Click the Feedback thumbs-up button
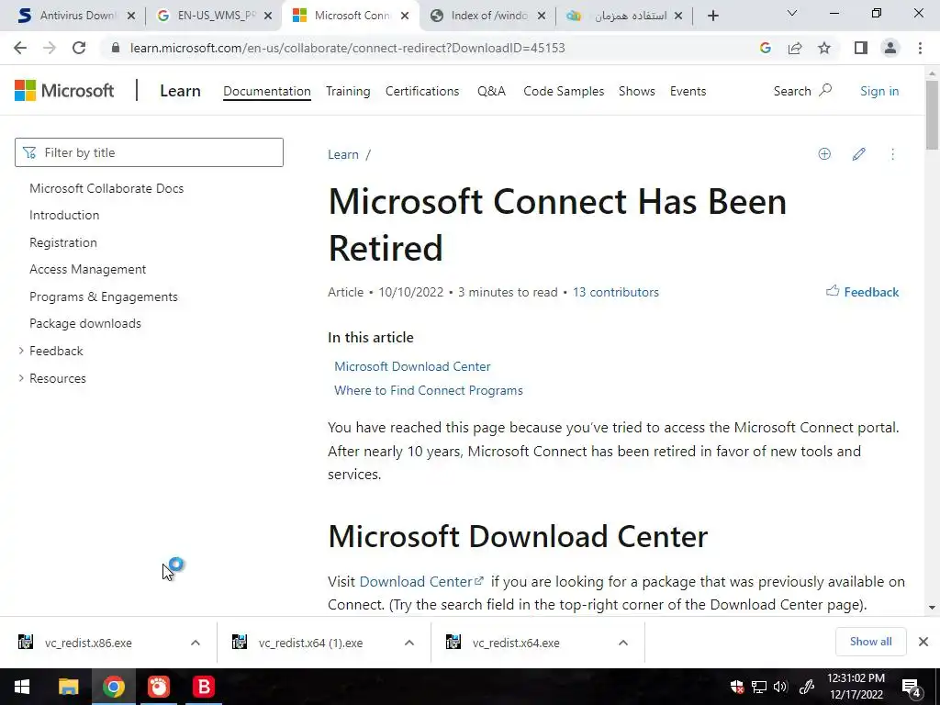Viewport: 940px width, 705px height. coord(862,292)
